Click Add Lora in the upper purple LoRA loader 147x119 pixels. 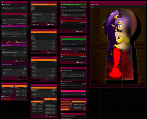pyautogui.click(x=14, y=37)
